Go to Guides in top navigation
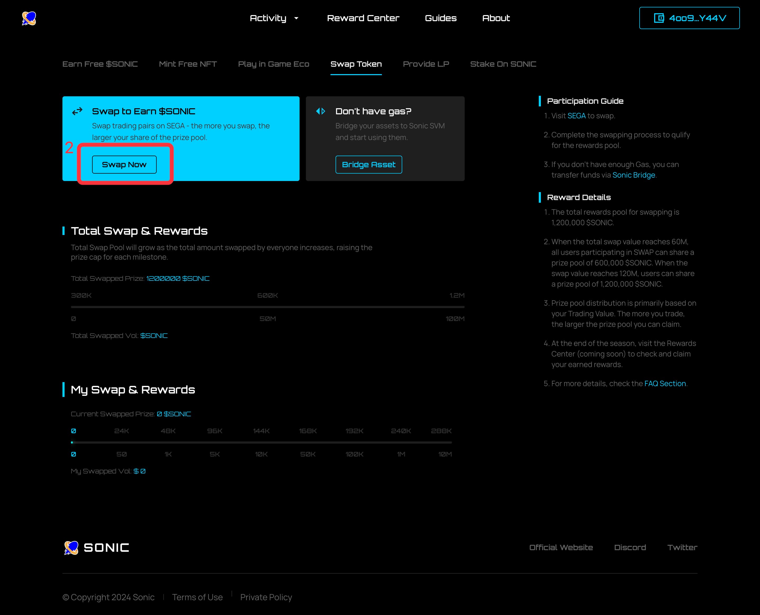 [x=440, y=18]
